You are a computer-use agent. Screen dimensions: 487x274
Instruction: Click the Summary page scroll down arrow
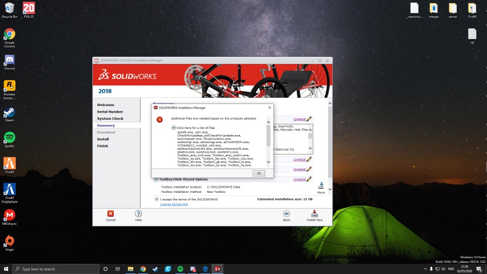(330, 189)
